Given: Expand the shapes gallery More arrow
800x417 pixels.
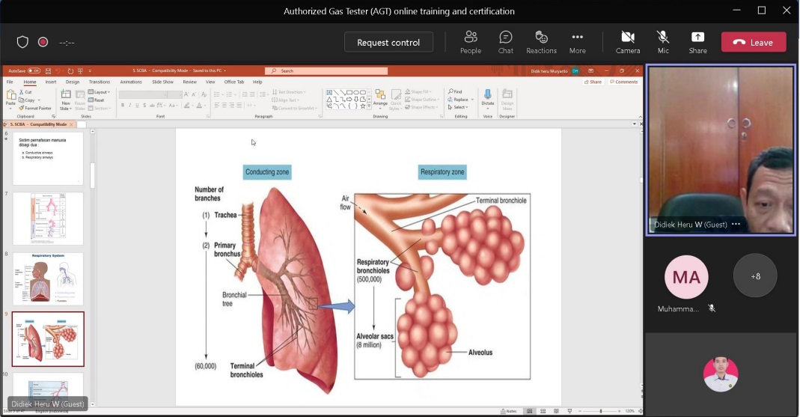Looking at the screenshot, I should [x=369, y=106].
